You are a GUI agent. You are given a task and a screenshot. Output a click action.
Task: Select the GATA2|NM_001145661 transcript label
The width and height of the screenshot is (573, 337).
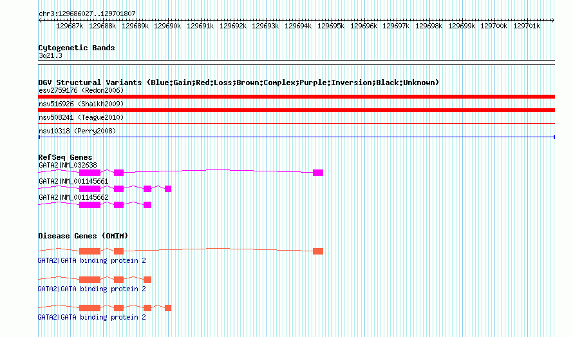[73, 182]
